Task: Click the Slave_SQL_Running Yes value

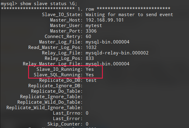Action: (x=90, y=75)
